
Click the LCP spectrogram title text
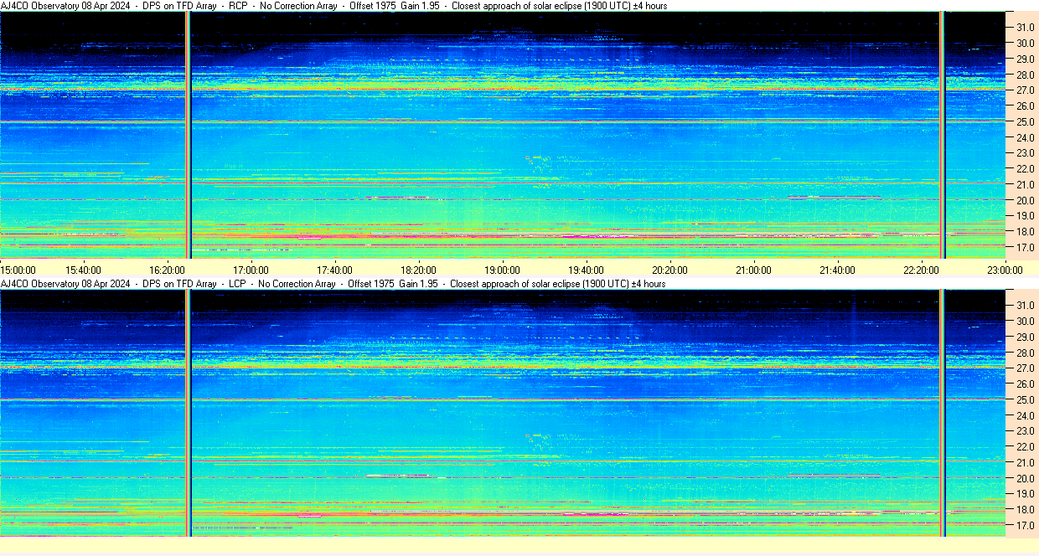click(333, 284)
